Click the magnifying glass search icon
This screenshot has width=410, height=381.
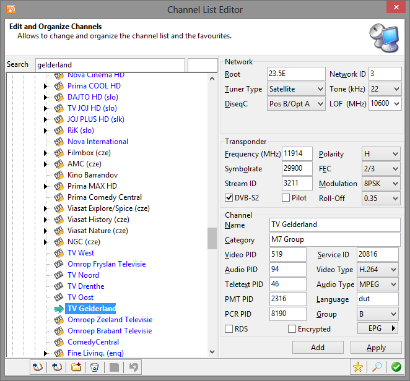pyautogui.click(x=376, y=367)
